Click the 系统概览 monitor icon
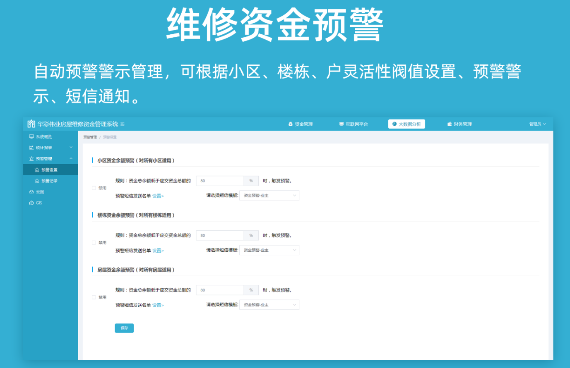 (x=31, y=136)
